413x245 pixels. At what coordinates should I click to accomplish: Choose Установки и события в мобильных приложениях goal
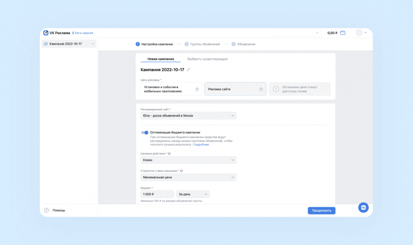[171, 89]
